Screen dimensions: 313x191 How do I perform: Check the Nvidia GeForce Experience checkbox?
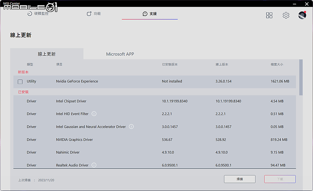coord(20,82)
